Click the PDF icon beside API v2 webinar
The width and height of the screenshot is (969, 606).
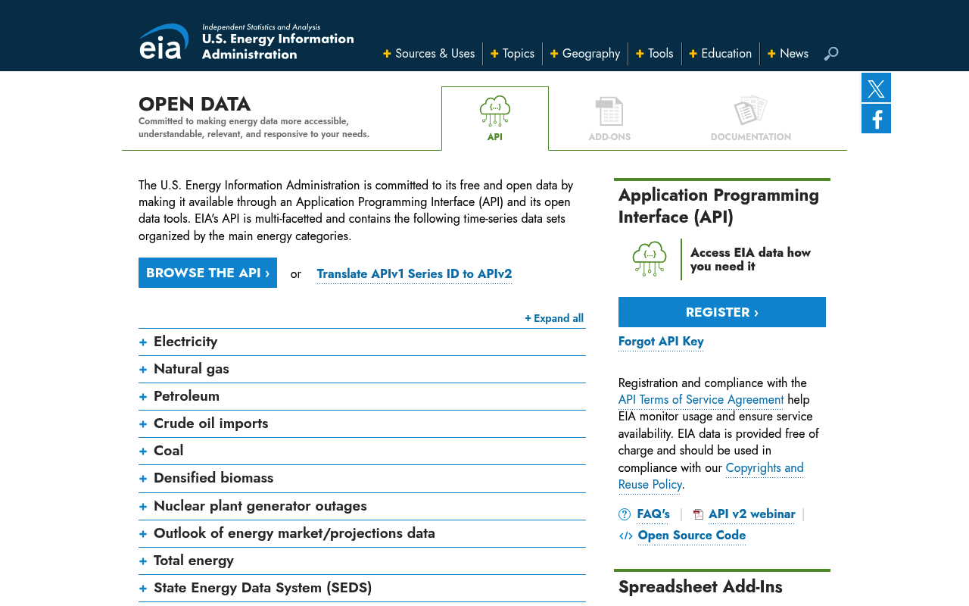coord(698,514)
